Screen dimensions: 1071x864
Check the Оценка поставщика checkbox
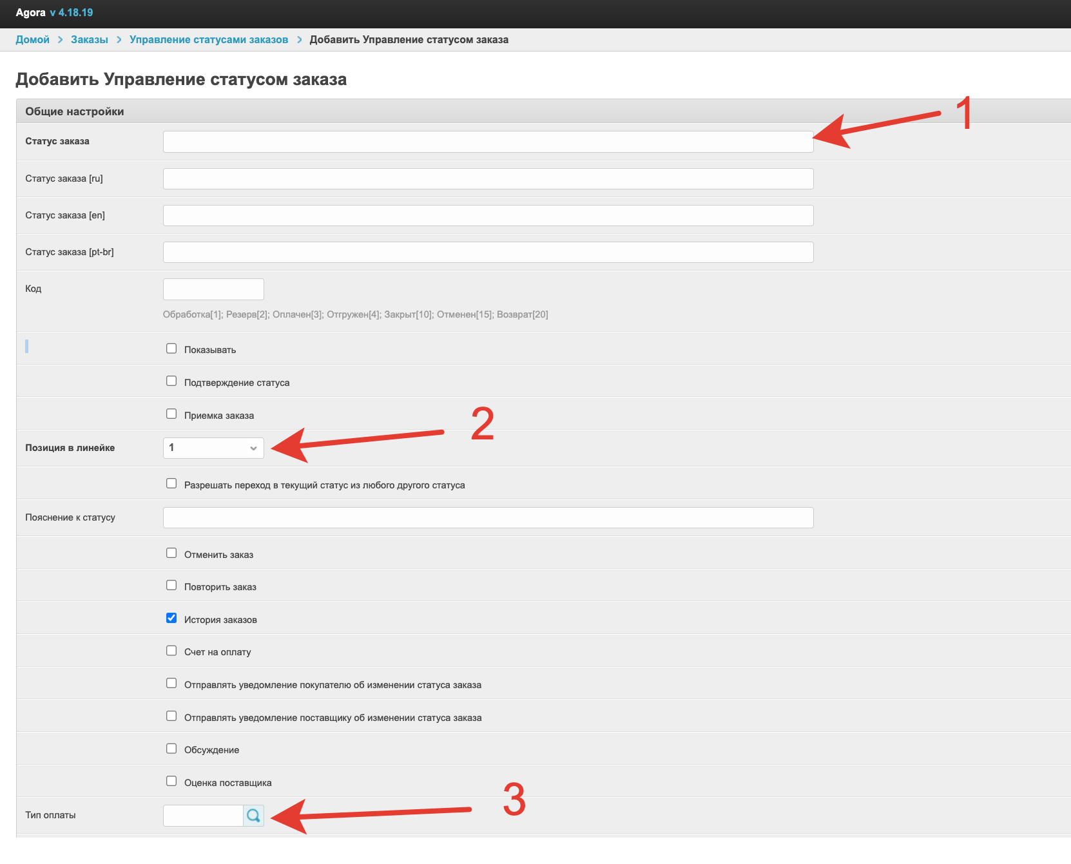pyautogui.click(x=171, y=782)
